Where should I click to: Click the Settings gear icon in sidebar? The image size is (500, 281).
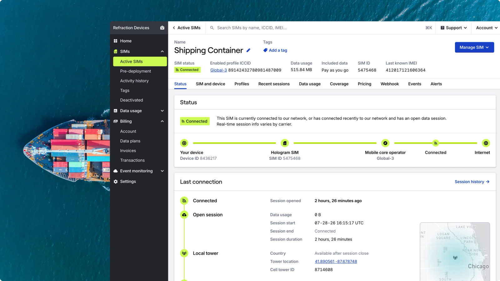click(116, 181)
